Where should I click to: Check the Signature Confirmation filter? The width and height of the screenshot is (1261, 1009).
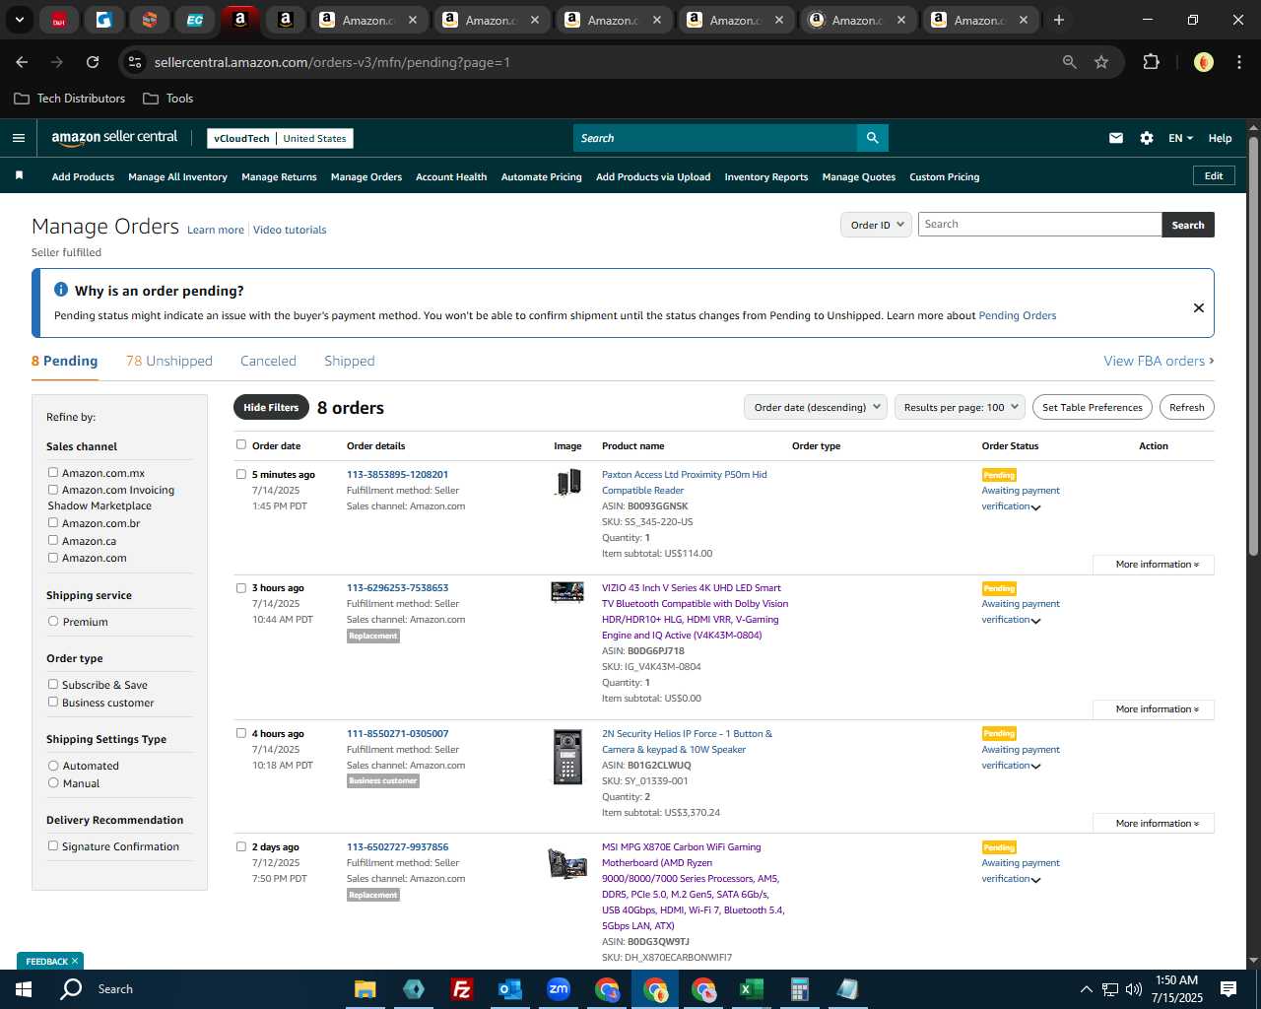click(x=53, y=845)
